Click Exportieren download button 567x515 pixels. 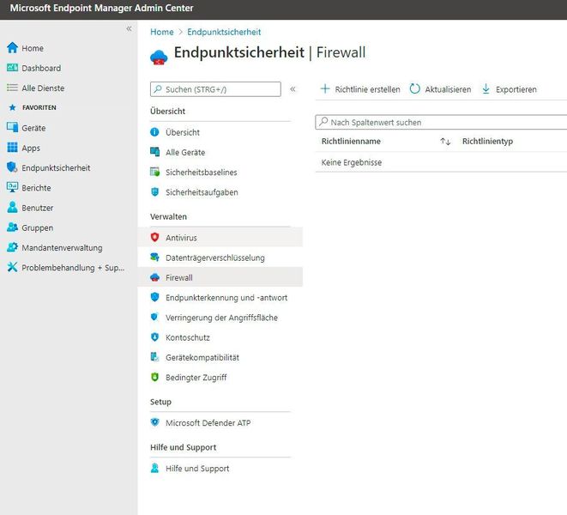click(x=510, y=89)
